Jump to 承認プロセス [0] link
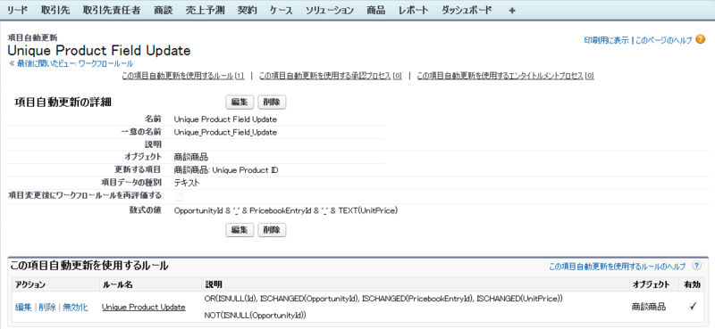 330,76
